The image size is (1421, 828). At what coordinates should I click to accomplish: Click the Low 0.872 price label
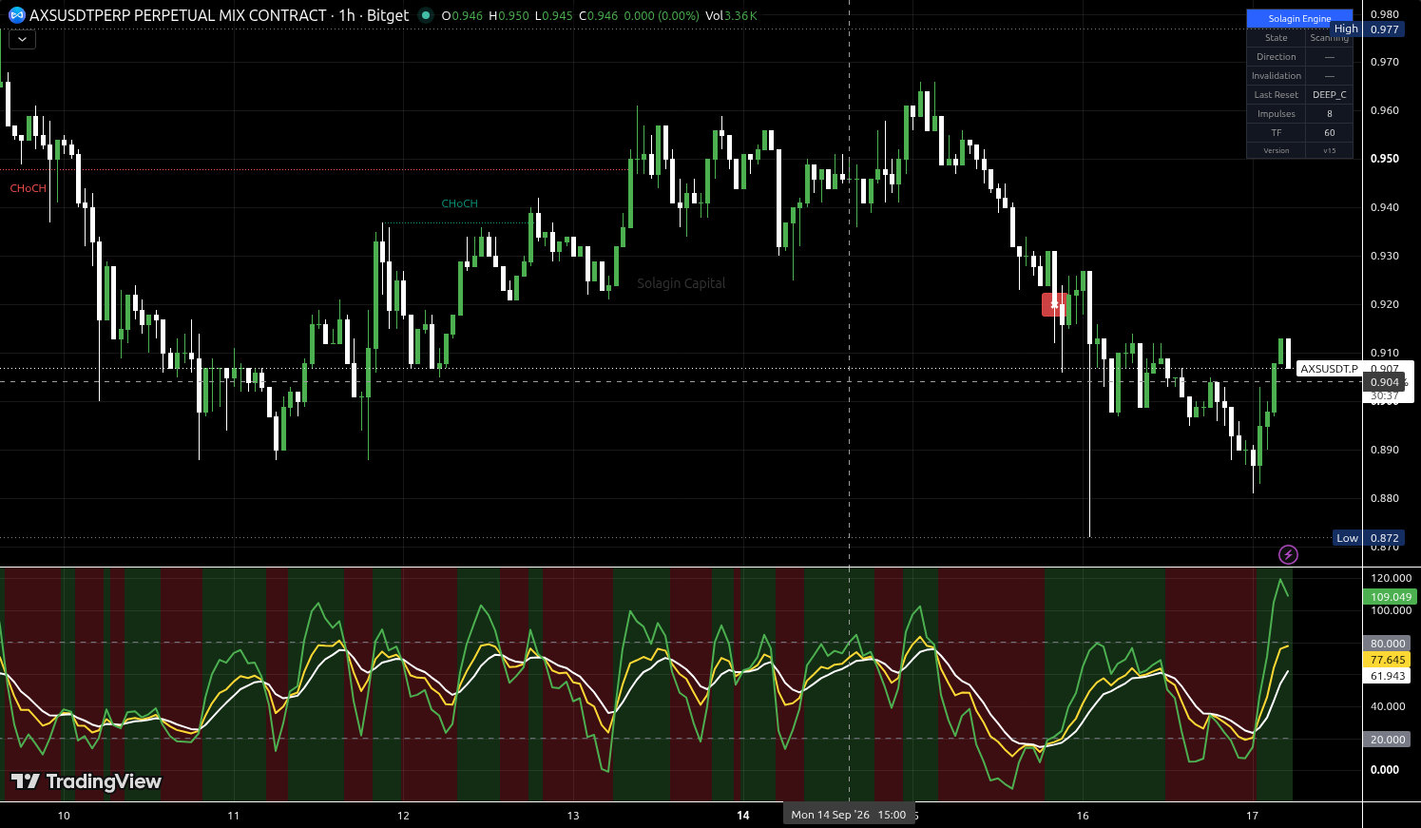pyautogui.click(x=1369, y=538)
